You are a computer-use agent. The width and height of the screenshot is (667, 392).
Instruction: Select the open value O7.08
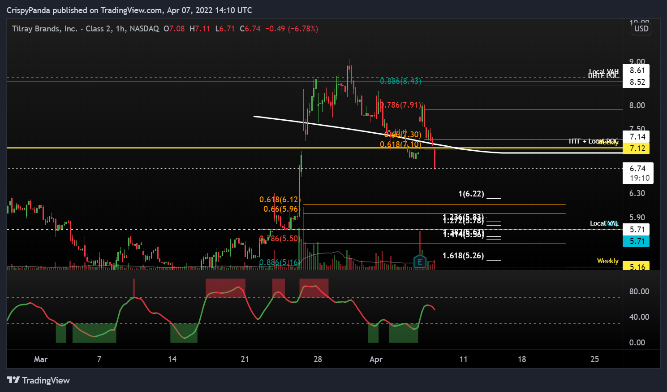pyautogui.click(x=174, y=29)
